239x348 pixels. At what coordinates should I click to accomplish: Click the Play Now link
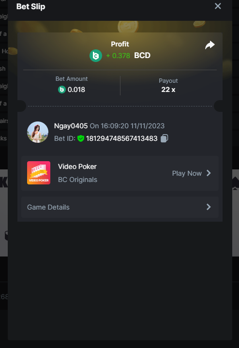click(187, 173)
